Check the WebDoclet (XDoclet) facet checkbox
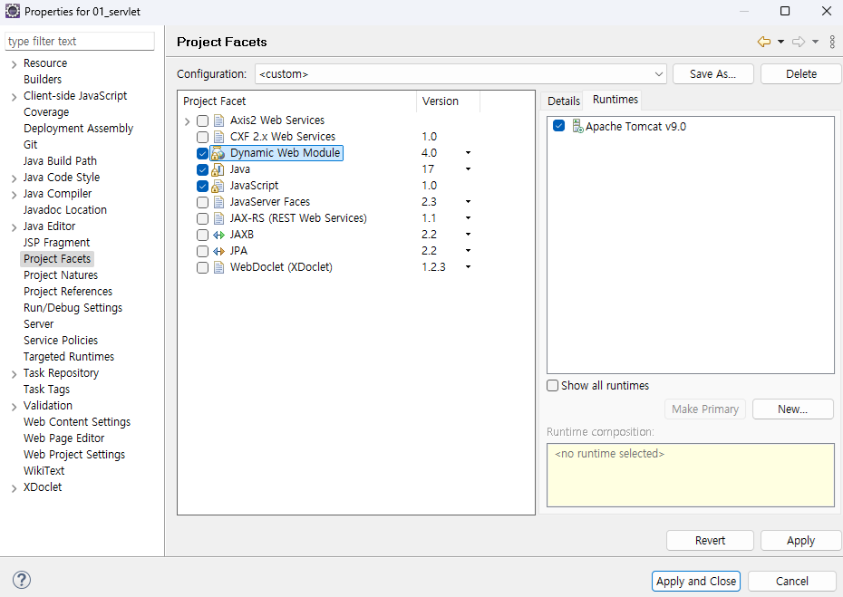The height and width of the screenshot is (597, 843). 202,267
